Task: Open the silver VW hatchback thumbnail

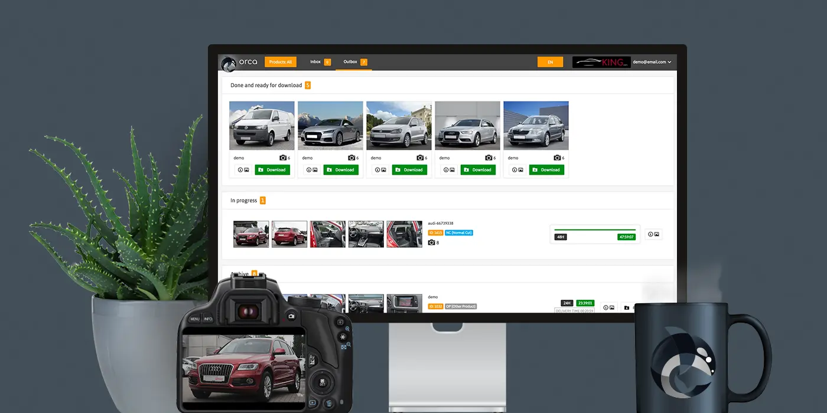Action: coord(399,126)
